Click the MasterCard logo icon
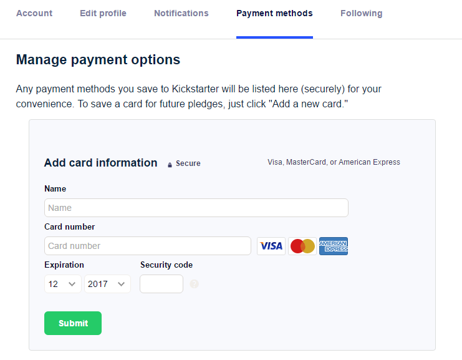462x360 pixels. pyautogui.click(x=302, y=246)
